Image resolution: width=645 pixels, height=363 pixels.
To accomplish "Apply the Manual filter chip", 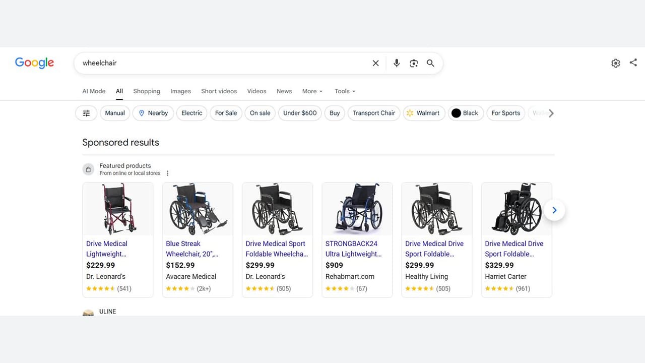I will point(115,113).
